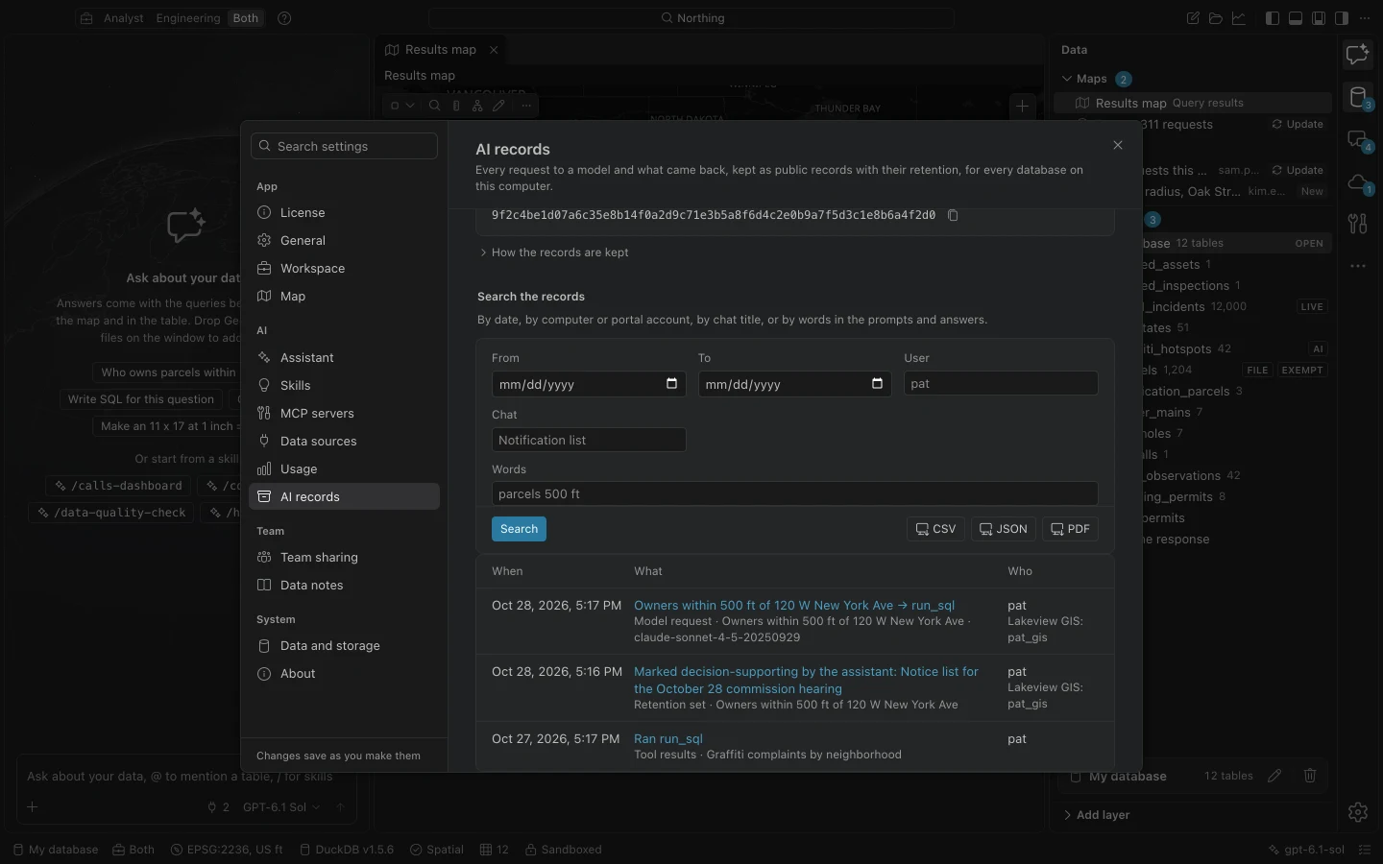Open the MCP servers settings page
Image resolution: width=1383 pixels, height=864 pixels.
(344, 414)
